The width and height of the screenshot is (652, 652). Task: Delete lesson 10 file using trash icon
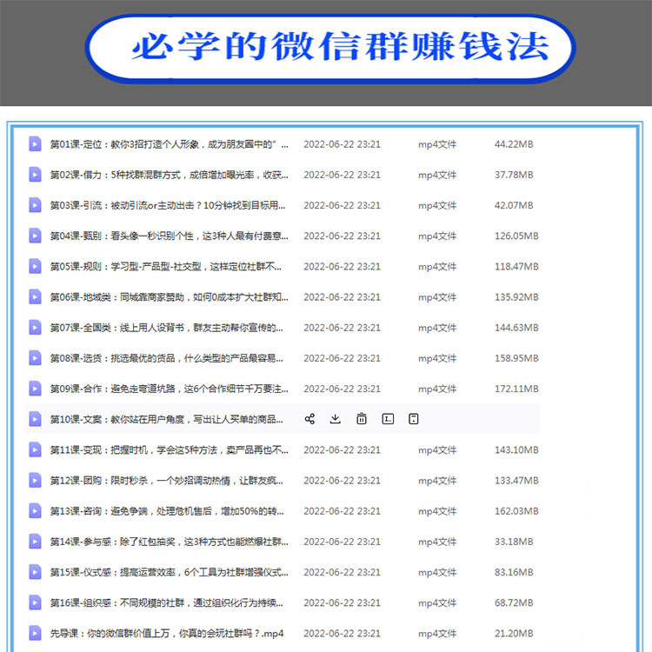[362, 419]
